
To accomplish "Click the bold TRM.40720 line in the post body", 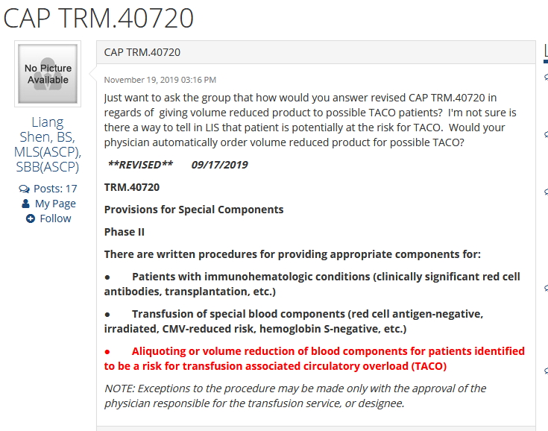I will click(x=132, y=187).
